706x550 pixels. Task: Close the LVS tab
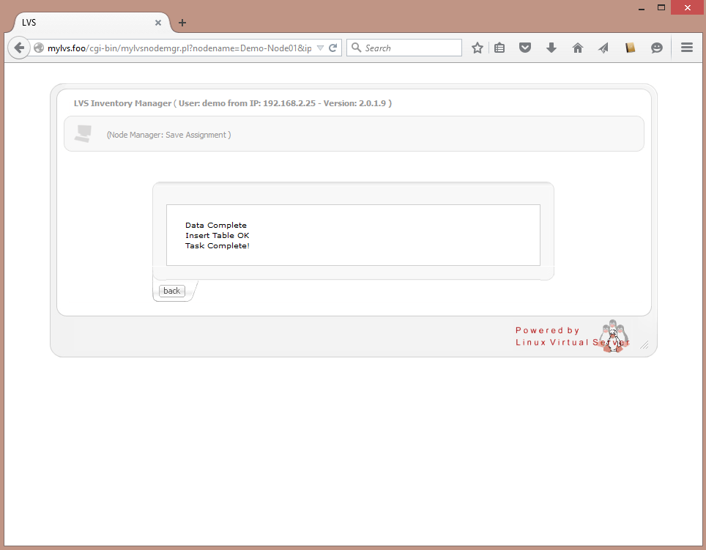158,23
